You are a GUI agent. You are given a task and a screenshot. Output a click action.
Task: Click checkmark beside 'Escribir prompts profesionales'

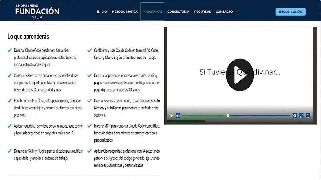pos(9,101)
